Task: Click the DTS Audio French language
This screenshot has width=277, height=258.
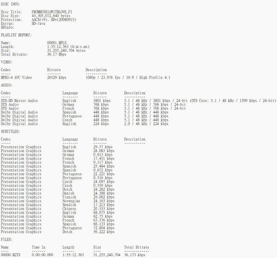Action: 68,108
